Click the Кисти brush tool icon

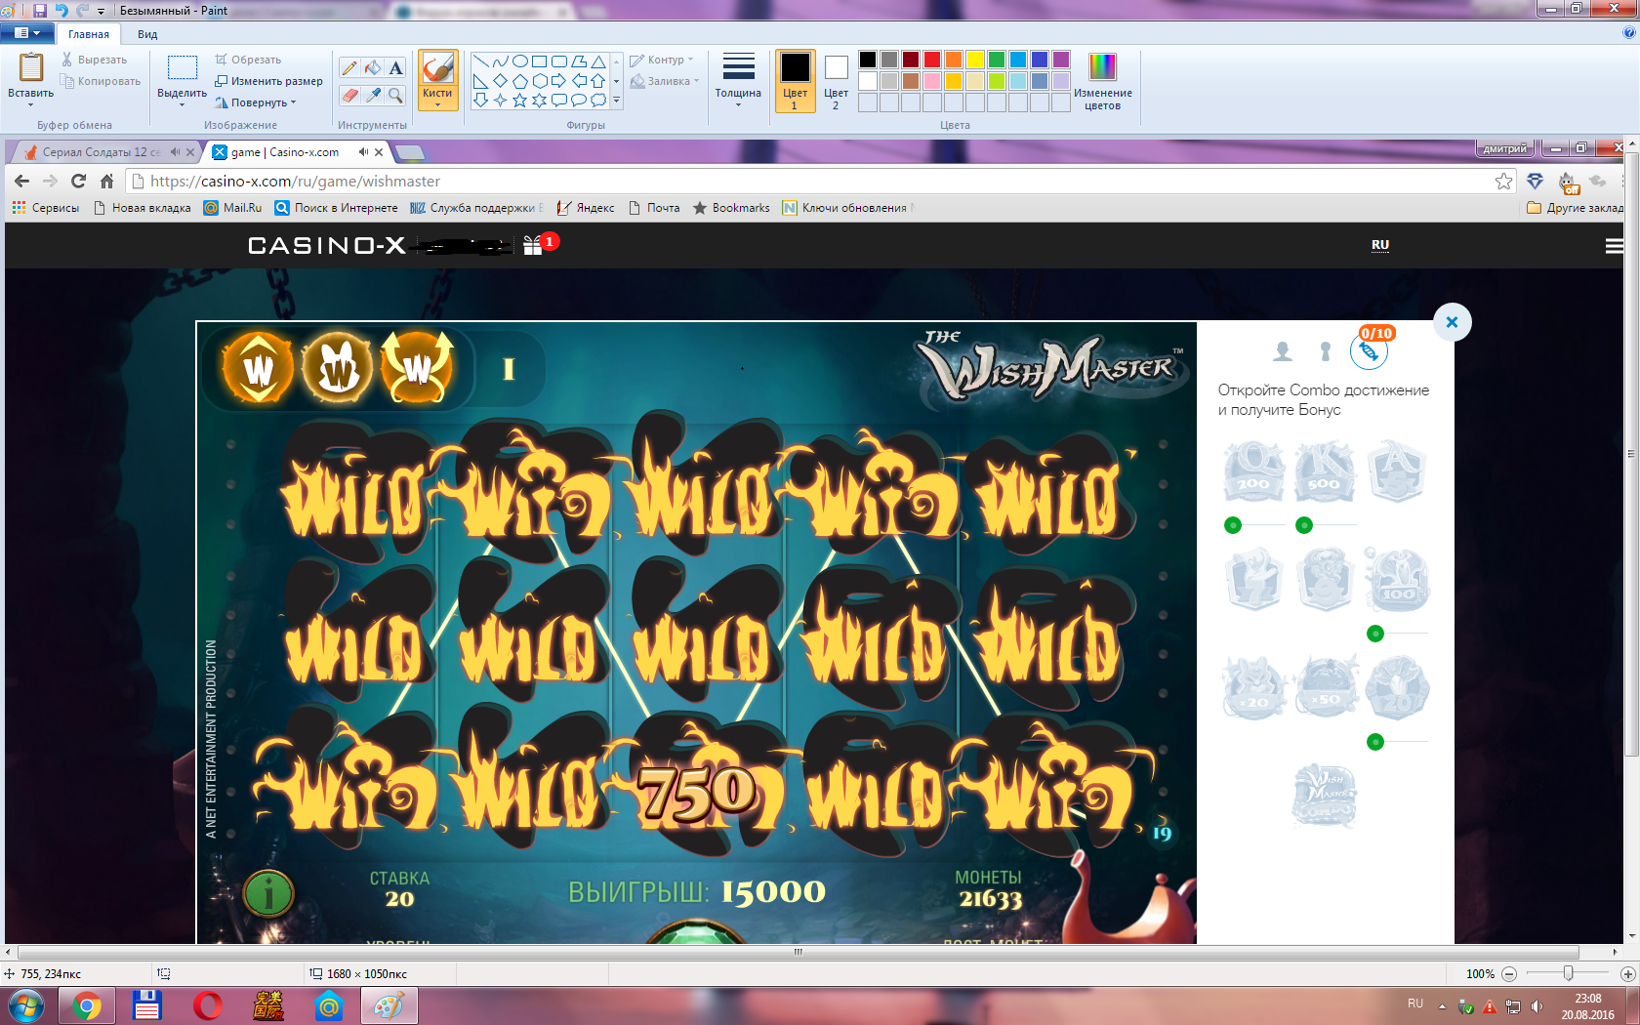click(x=437, y=68)
